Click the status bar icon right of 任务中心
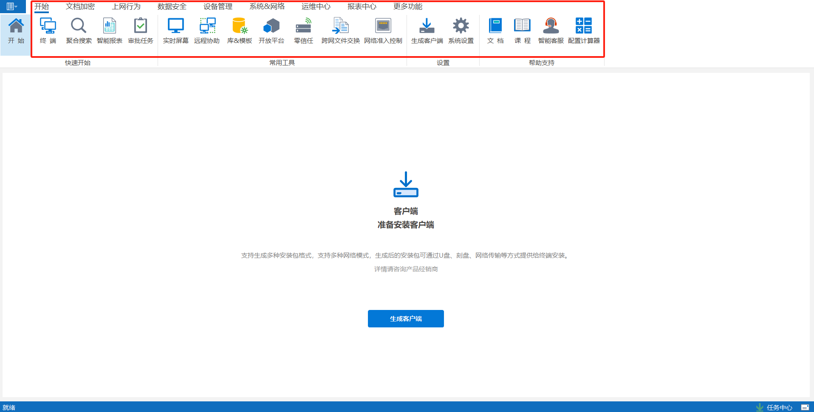This screenshot has height=412, width=814. [805, 407]
